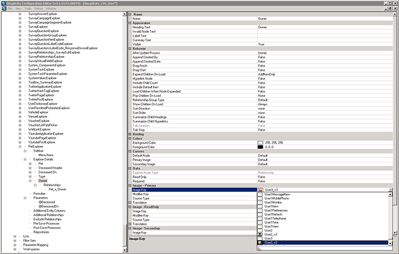The height and width of the screenshot is (254, 399).
Task: Choose User1Time from the image list
Action: 271,222
